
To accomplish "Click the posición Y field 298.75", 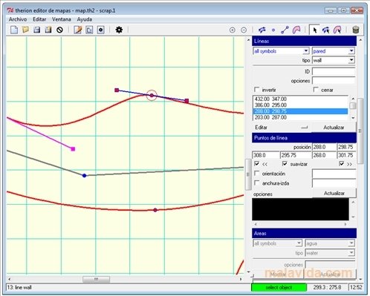I will click(x=347, y=147).
